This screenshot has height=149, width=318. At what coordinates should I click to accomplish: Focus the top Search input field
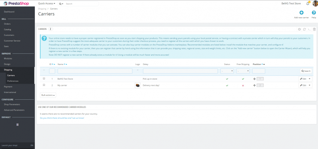tap(82, 4)
